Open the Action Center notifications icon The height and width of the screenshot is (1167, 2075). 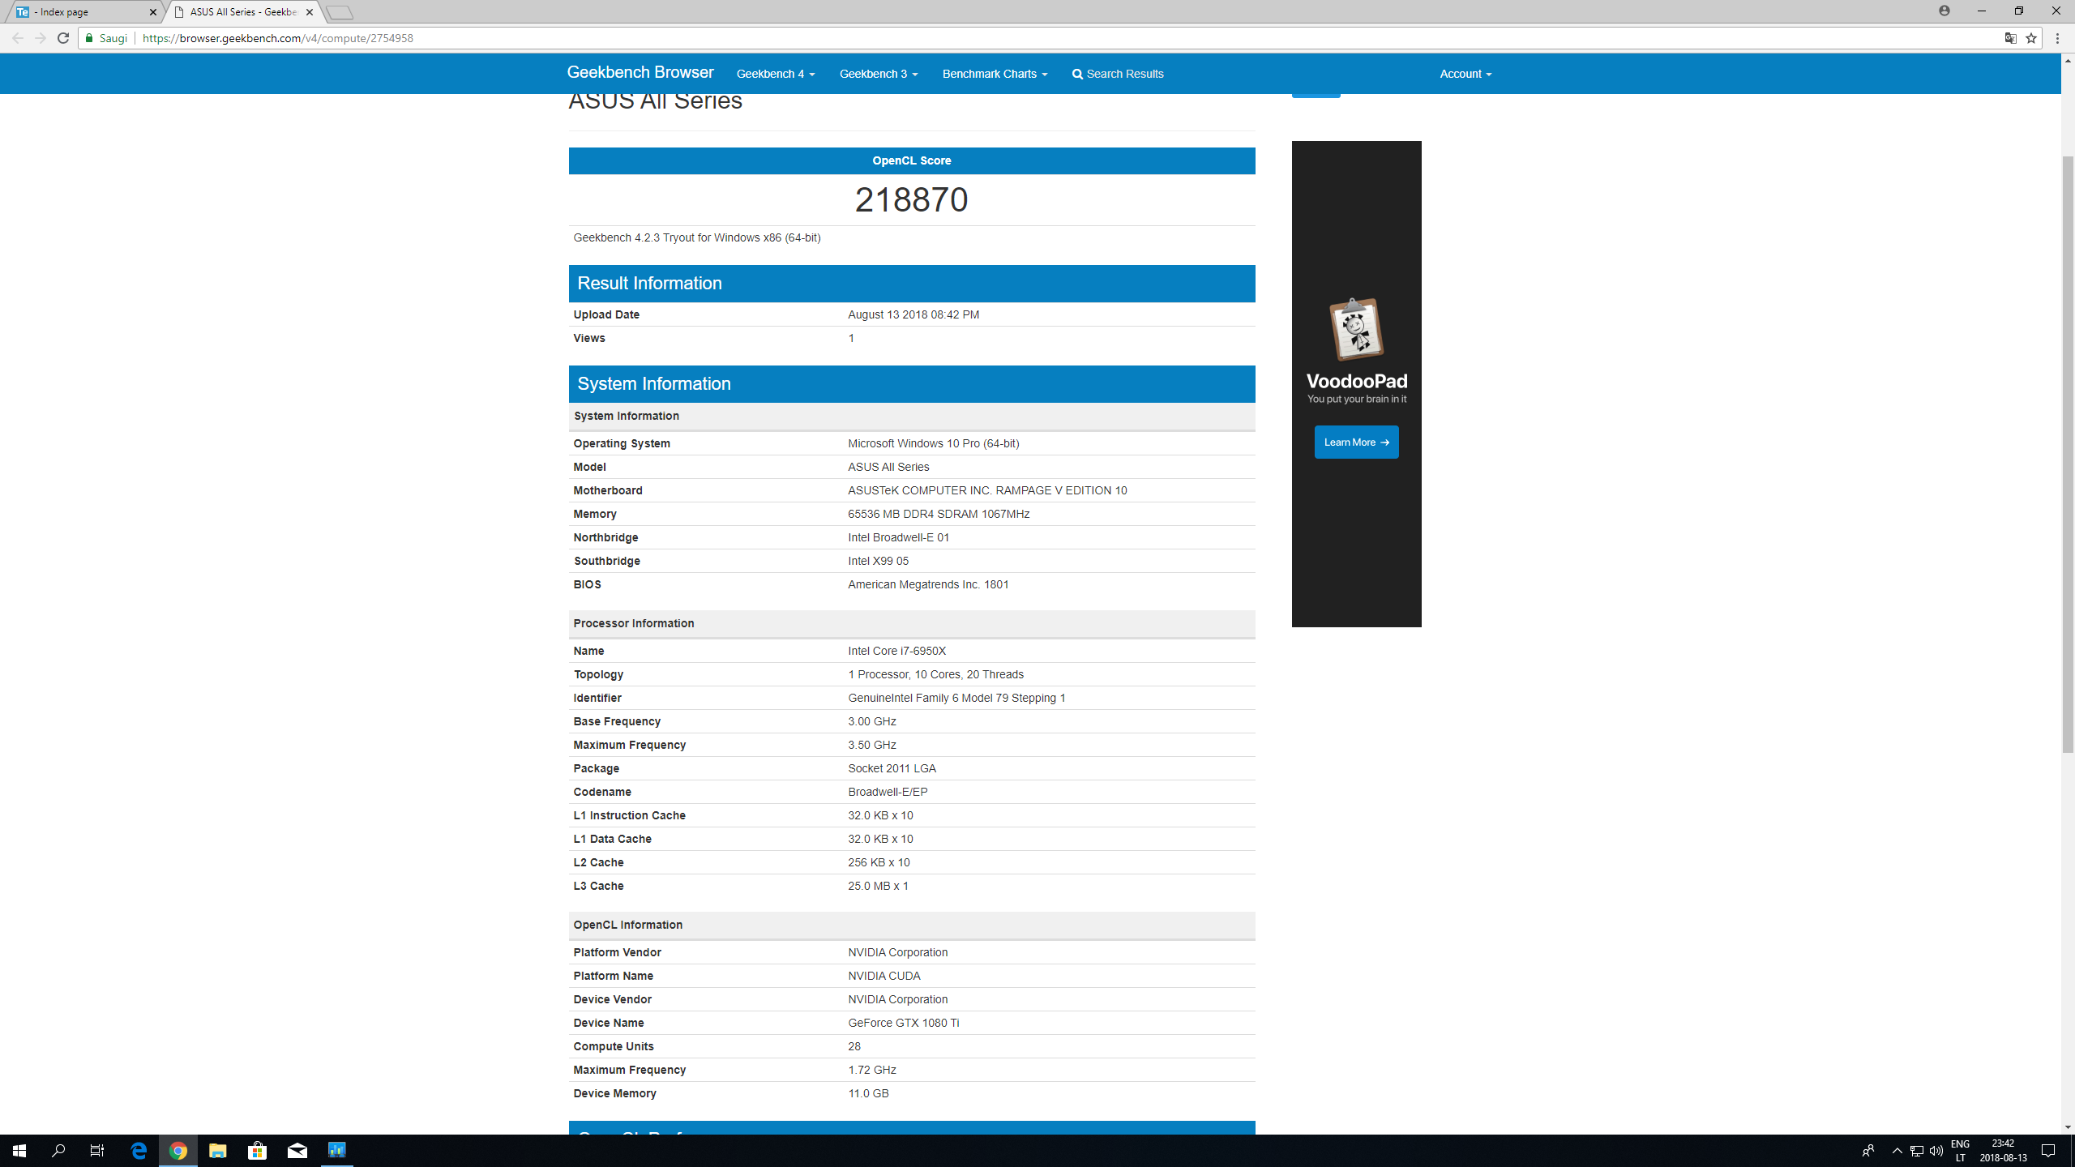[x=2048, y=1150]
